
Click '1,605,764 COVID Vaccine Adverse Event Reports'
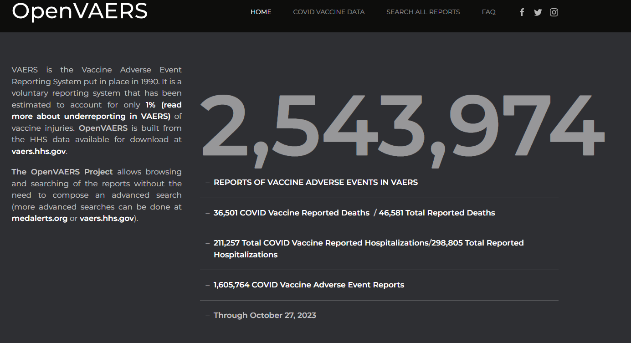click(309, 285)
